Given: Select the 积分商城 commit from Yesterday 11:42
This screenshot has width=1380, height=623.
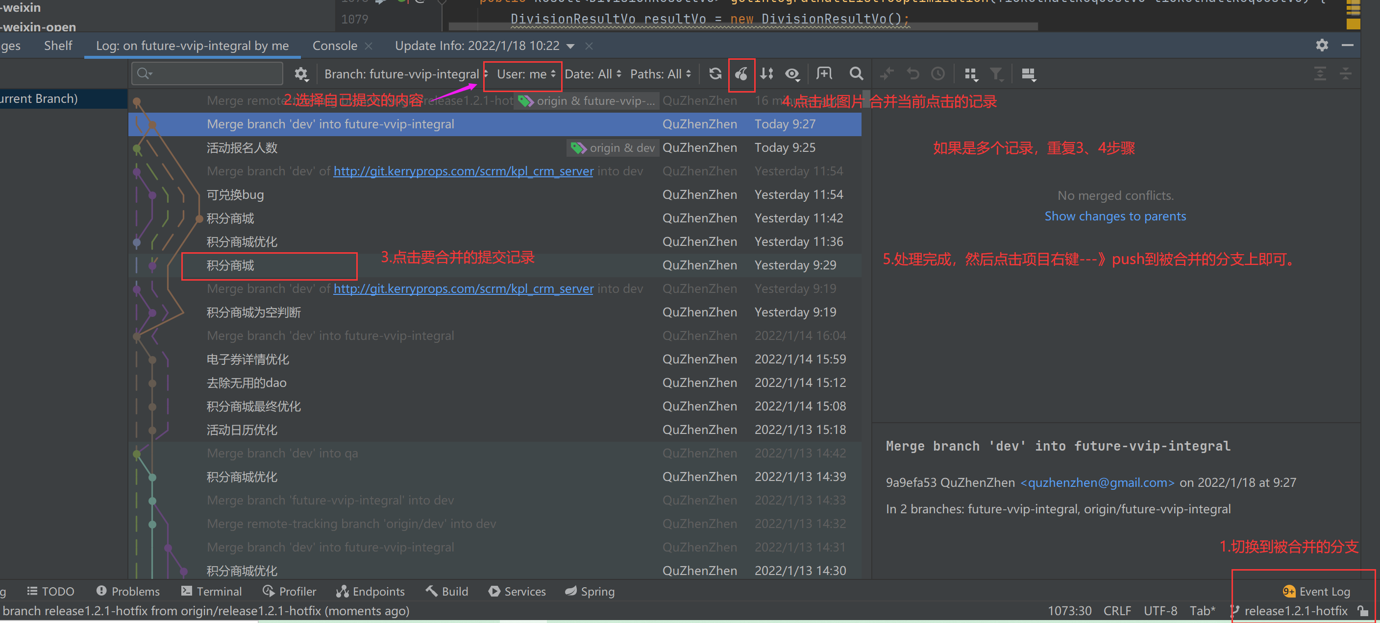Looking at the screenshot, I should click(495, 218).
